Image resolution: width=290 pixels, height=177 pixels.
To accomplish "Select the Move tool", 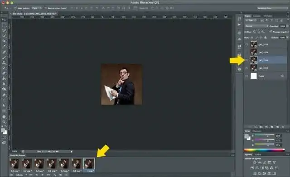I will (4, 20).
